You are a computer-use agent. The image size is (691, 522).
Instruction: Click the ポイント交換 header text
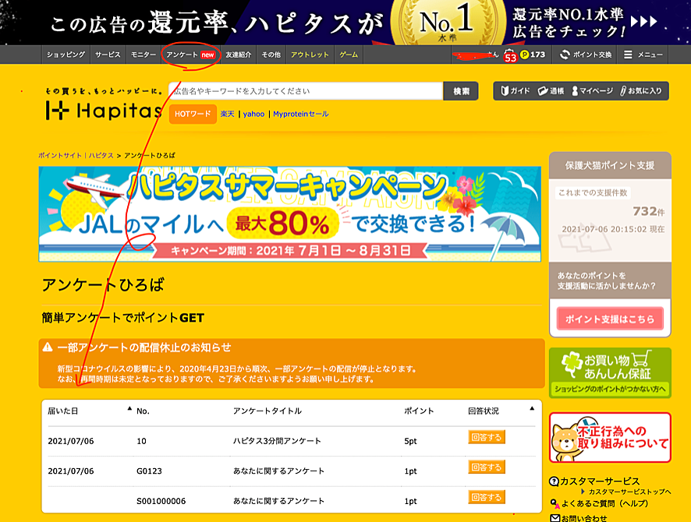(592, 55)
